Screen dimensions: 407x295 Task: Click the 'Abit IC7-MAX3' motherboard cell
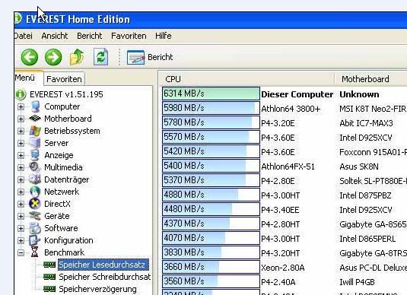(x=366, y=123)
